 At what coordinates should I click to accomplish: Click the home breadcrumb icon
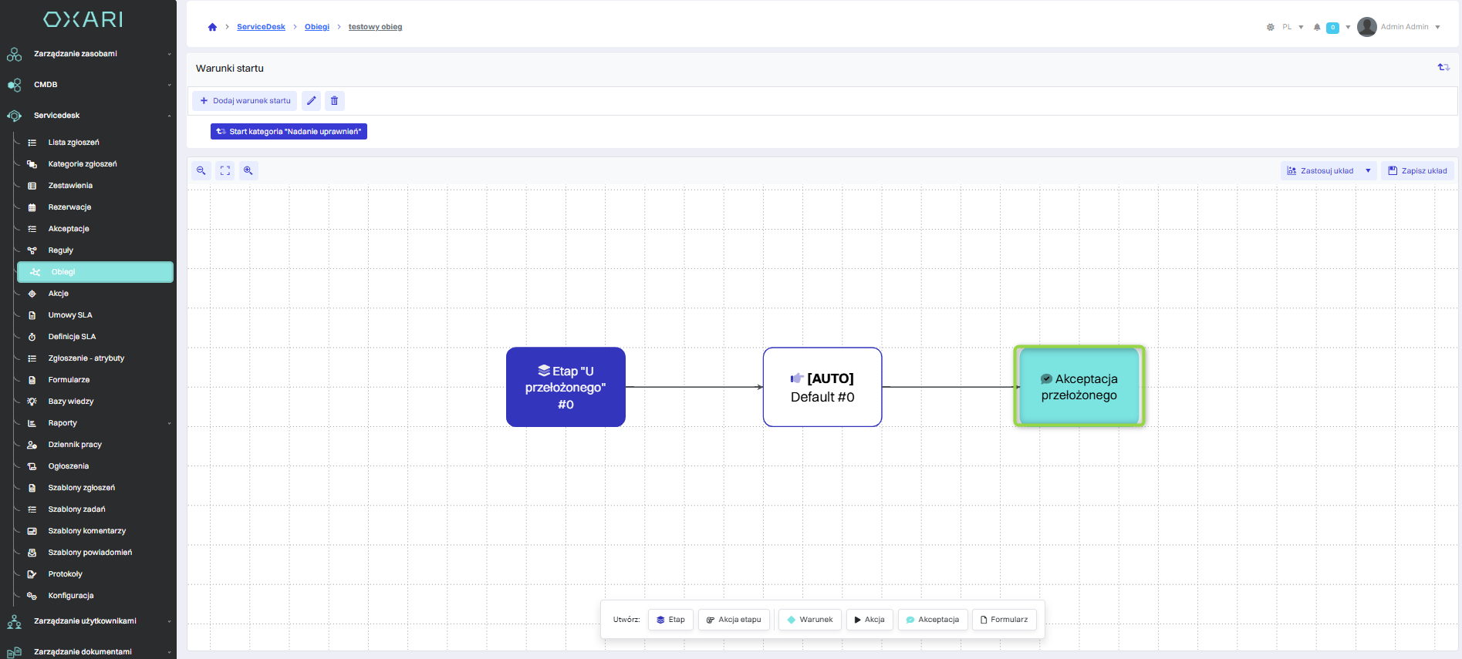coord(212,27)
